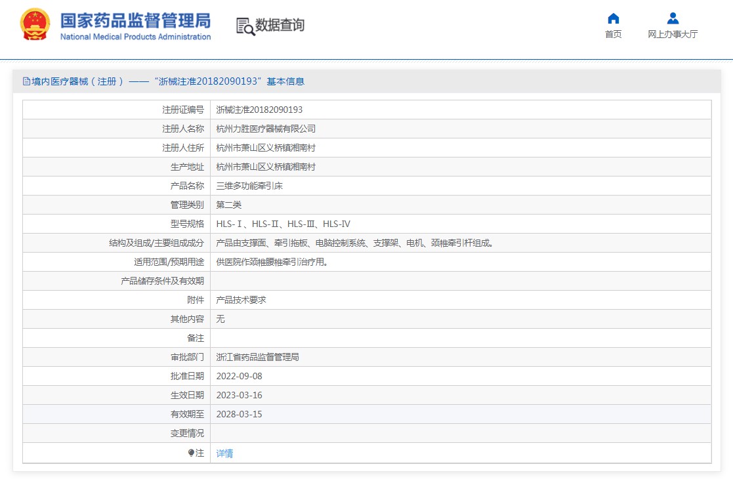This screenshot has height=479, width=733.
Task: Click the 型号规格 label
Action: tap(187, 224)
